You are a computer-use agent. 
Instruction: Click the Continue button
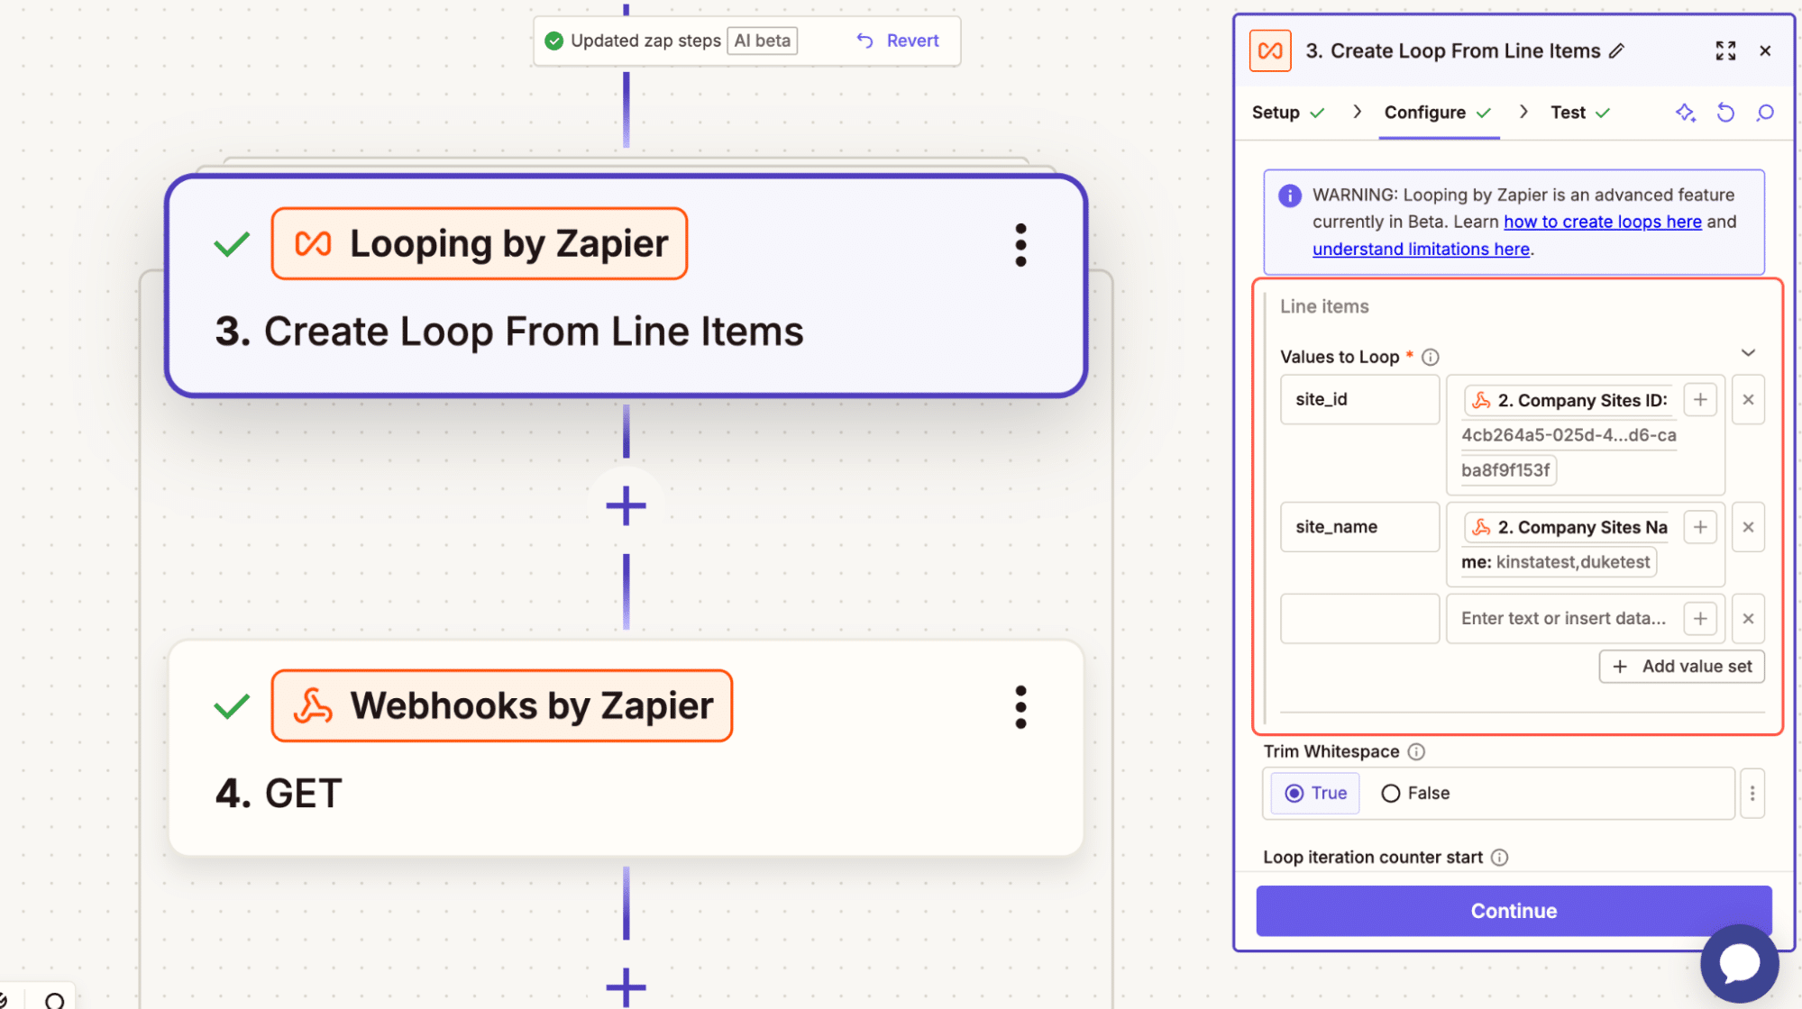(x=1512, y=910)
